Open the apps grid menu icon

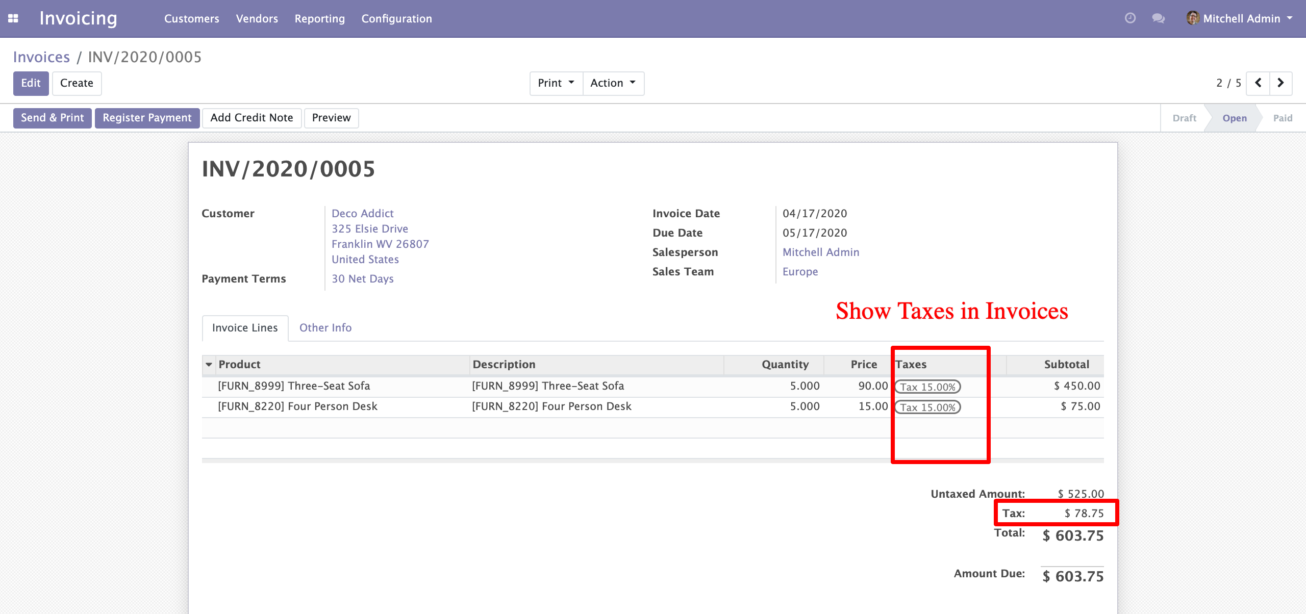[13, 18]
